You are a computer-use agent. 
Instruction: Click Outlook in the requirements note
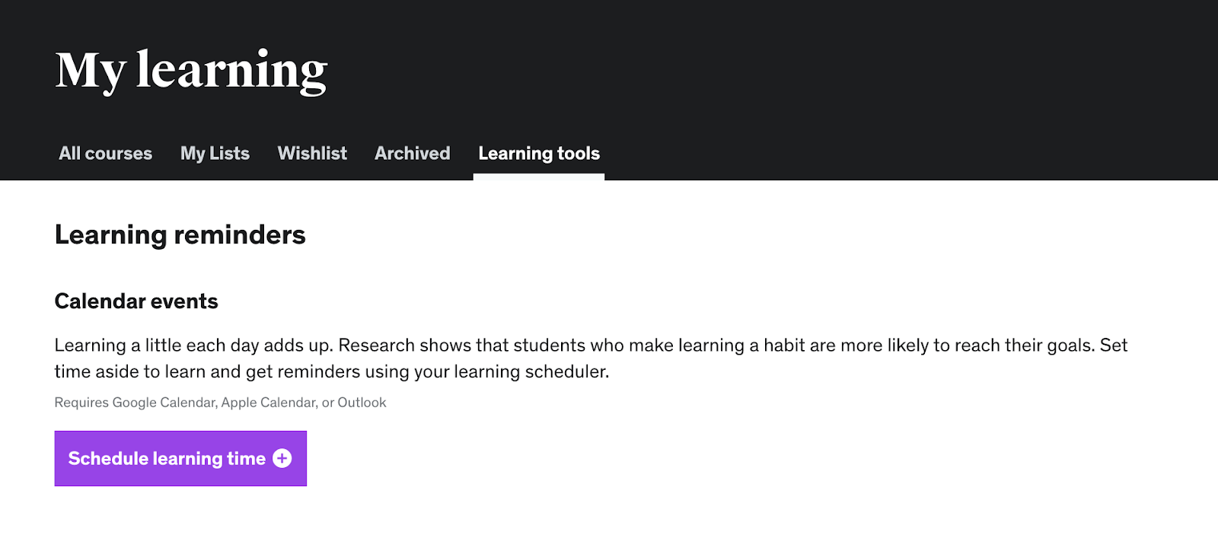coord(362,403)
